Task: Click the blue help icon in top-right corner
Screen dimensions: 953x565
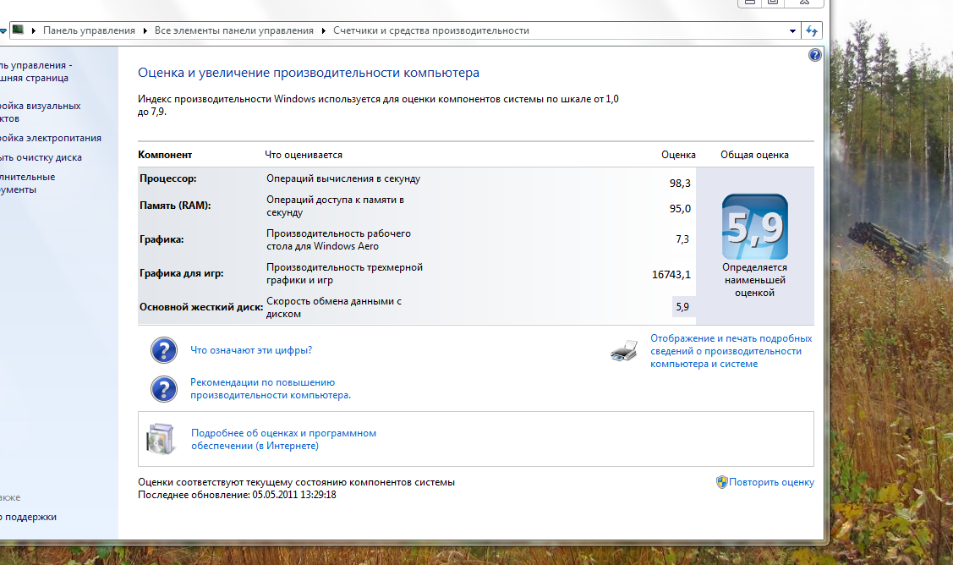Action: coord(814,55)
